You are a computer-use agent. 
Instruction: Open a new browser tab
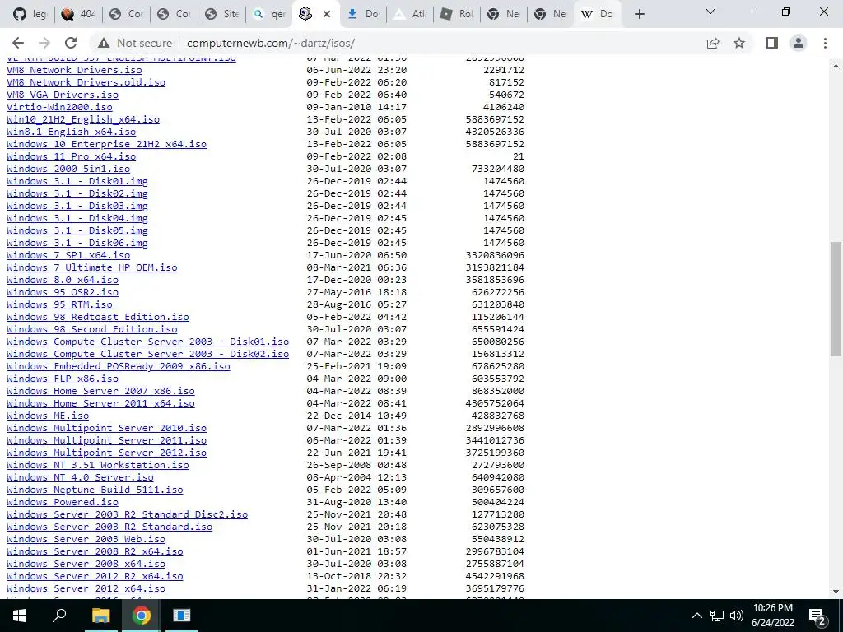(x=639, y=14)
